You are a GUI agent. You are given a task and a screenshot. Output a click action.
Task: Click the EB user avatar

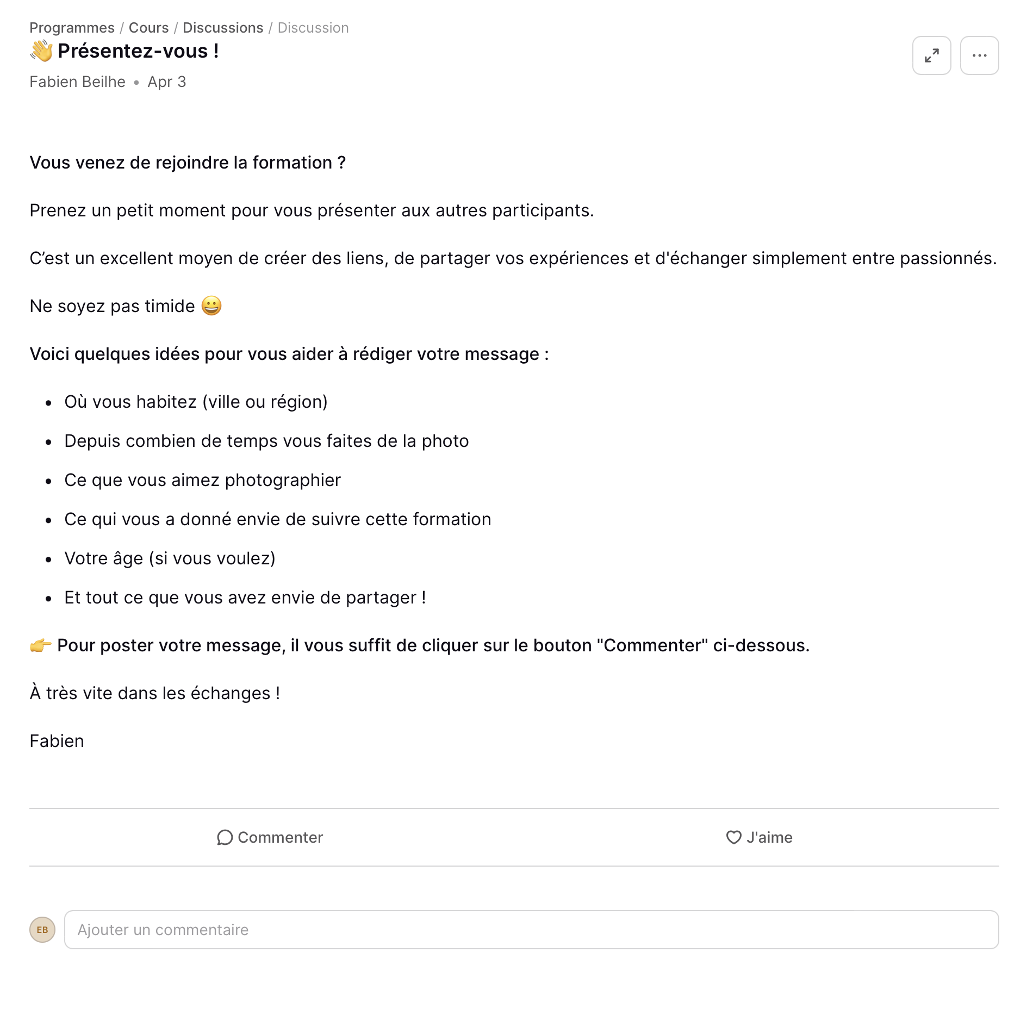click(42, 930)
